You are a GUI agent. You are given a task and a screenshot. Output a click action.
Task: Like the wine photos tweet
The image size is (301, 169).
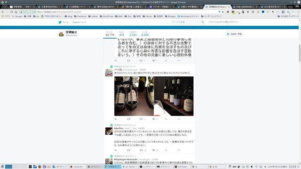(x=154, y=119)
